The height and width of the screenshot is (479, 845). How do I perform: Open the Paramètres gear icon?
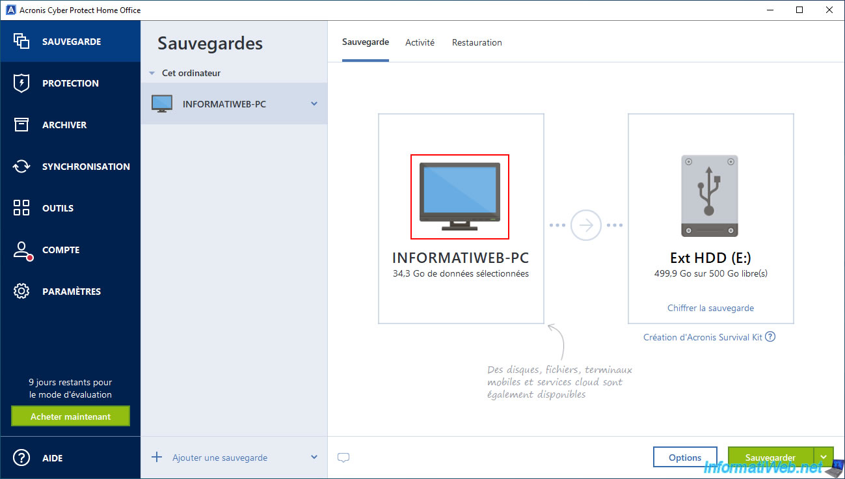coord(21,292)
